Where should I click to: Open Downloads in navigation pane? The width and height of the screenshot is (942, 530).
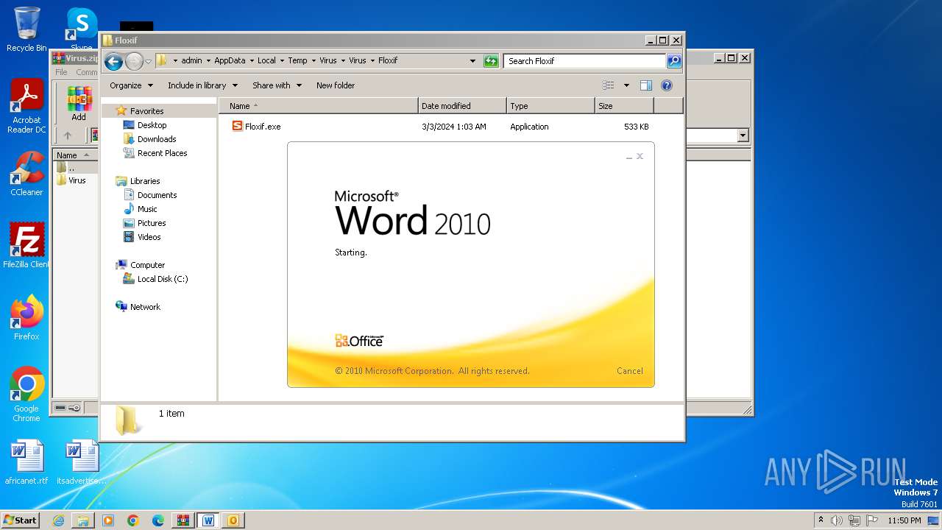click(x=157, y=139)
